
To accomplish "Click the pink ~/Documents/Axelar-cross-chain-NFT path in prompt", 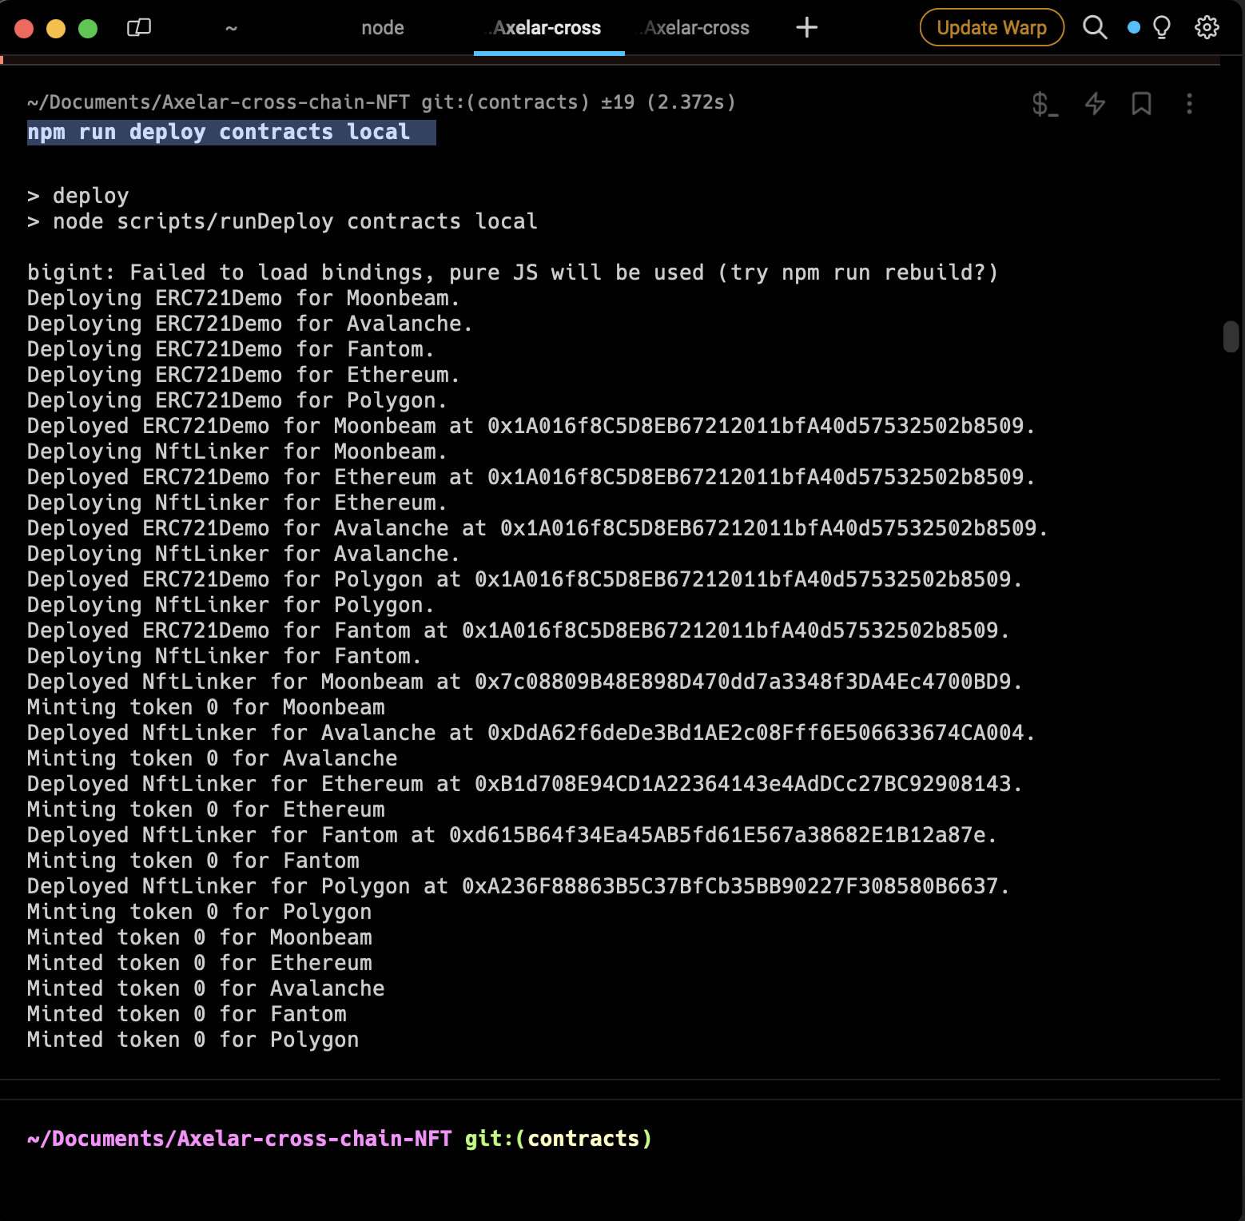I will tap(240, 1139).
